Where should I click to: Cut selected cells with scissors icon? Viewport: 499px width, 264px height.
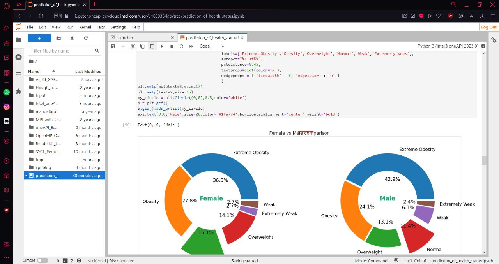click(x=133, y=46)
